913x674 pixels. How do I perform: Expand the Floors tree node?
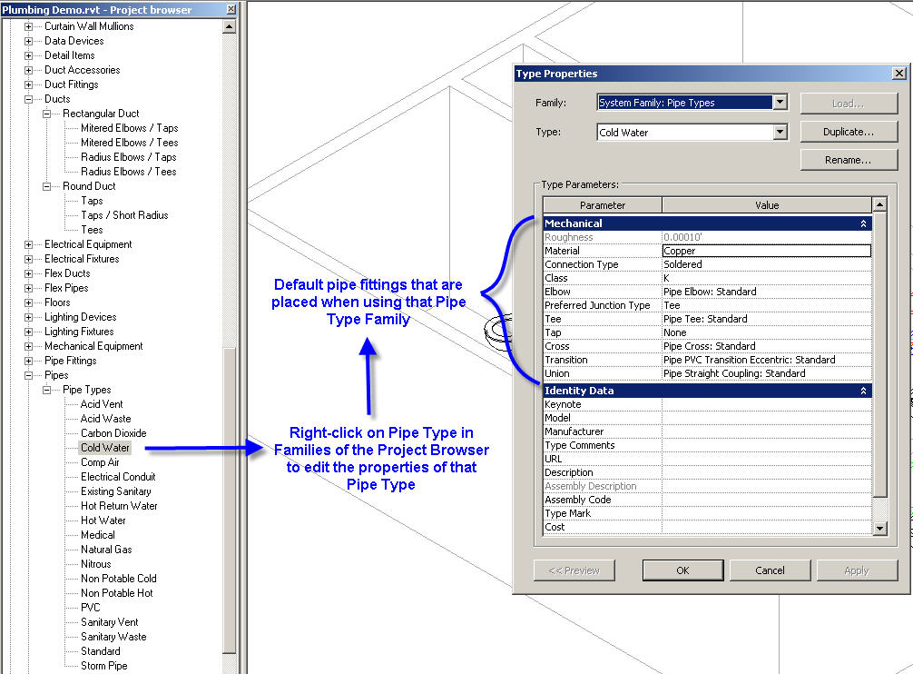[x=28, y=302]
